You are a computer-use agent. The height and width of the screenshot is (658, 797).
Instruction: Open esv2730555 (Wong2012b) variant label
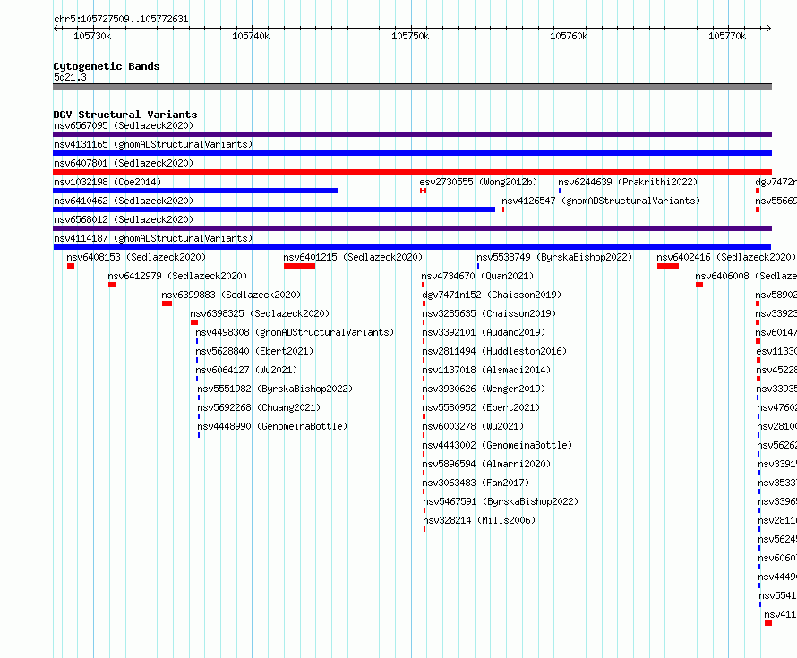[478, 182]
